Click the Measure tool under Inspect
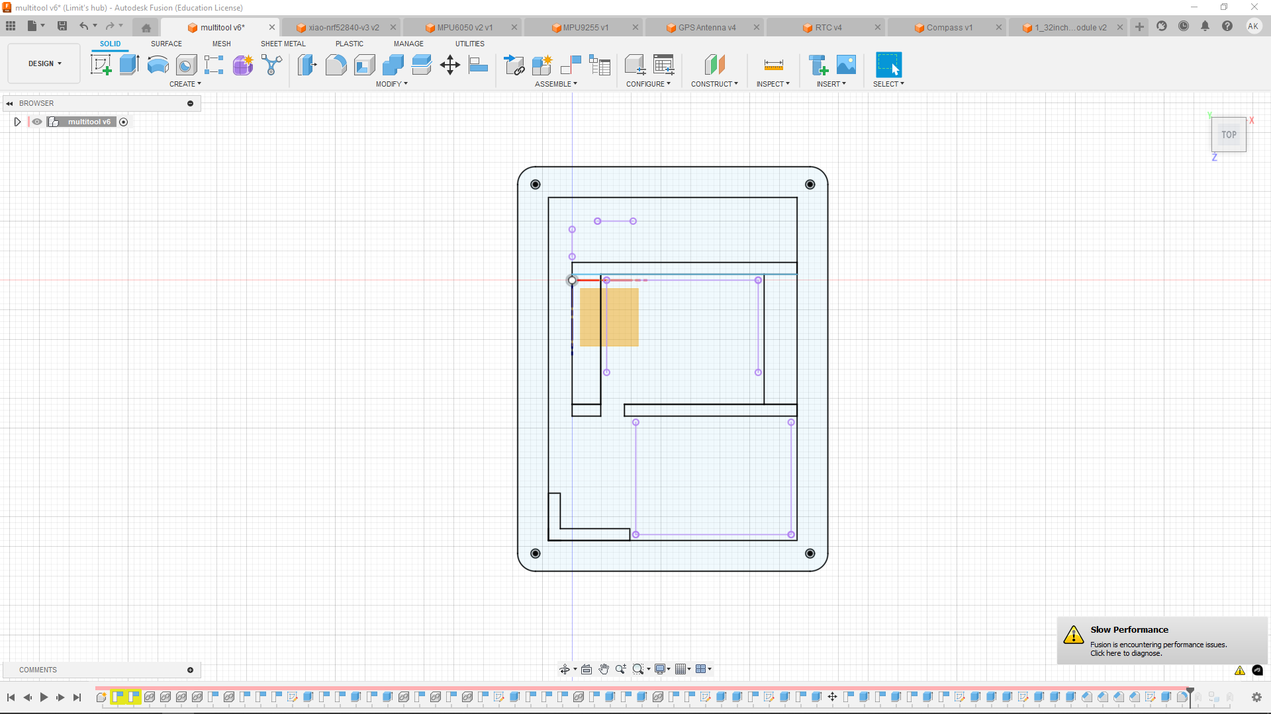The width and height of the screenshot is (1271, 714). click(x=773, y=65)
